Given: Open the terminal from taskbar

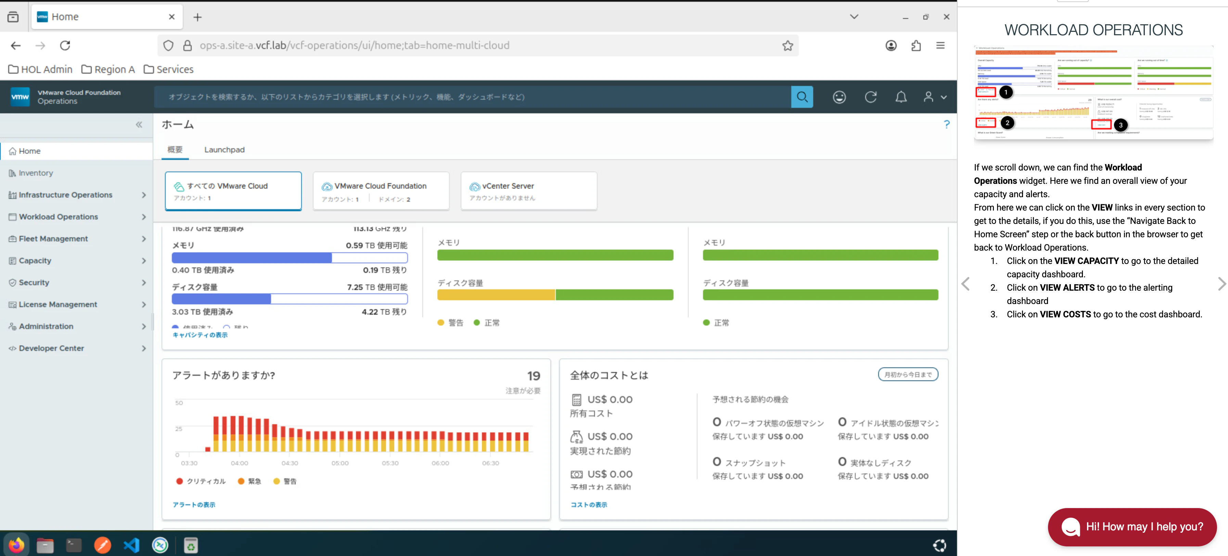Looking at the screenshot, I should 73,545.
